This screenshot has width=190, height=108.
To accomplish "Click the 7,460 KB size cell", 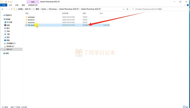I will pyautogui.click(x=106, y=25).
